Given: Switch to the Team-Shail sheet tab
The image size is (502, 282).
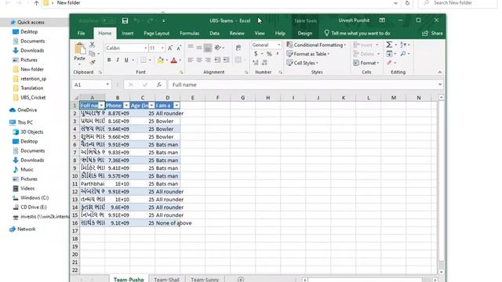Looking at the screenshot, I should (166, 280).
